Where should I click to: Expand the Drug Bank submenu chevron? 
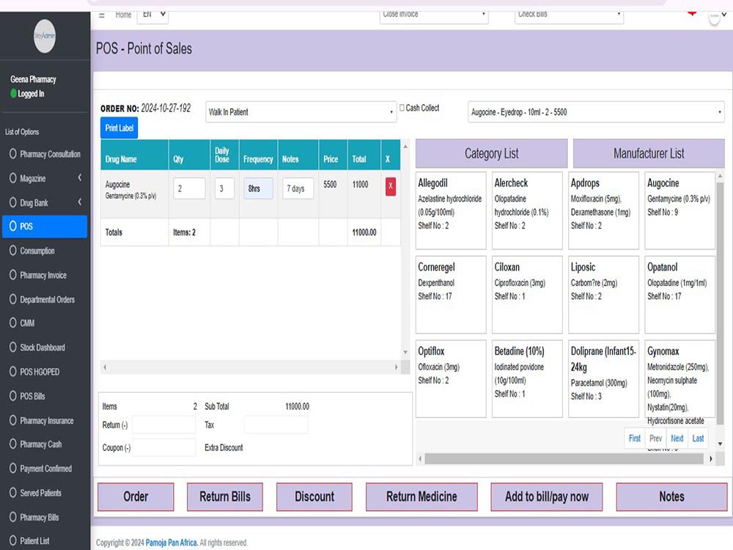(80, 202)
